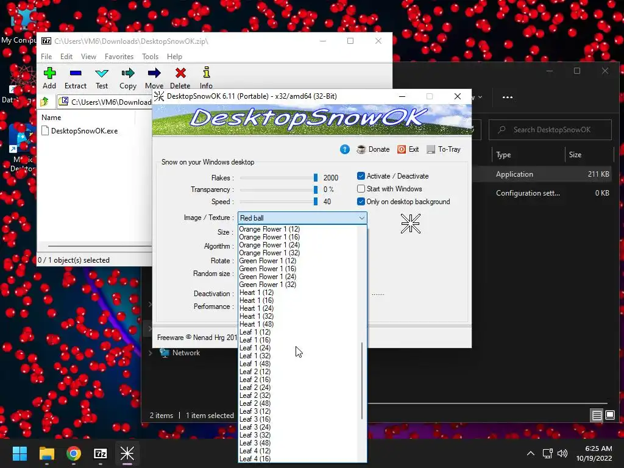Click the DesktopSnowOK snowflake taskbar icon
Viewport: 624px width, 468px height.
tap(127, 453)
